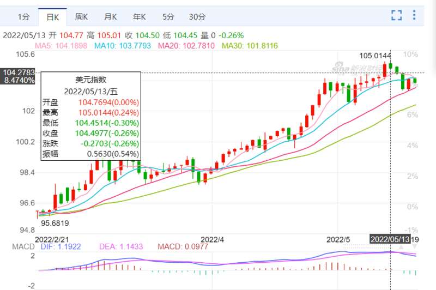The height and width of the screenshot is (290, 436).
Task: Click the 2022/2/21 start date label
Action: click(x=52, y=240)
